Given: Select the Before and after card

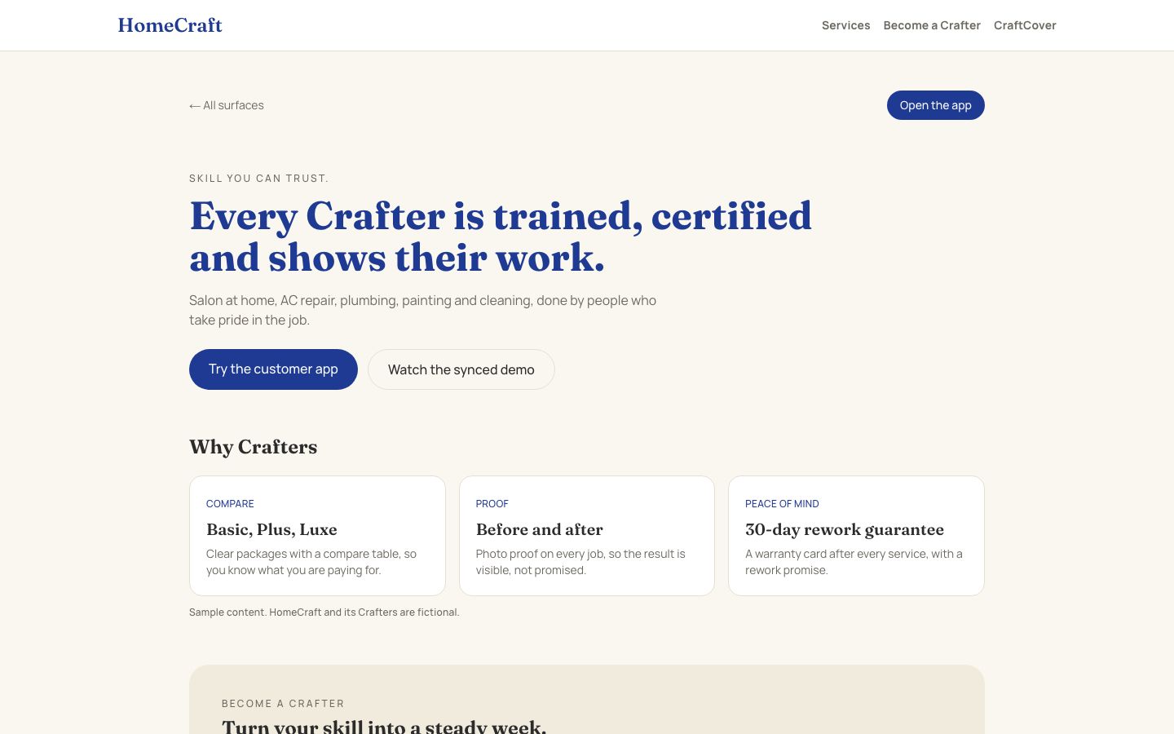Looking at the screenshot, I should [587, 536].
